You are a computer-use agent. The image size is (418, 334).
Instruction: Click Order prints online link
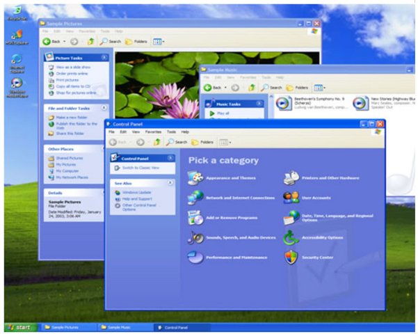[x=72, y=73]
